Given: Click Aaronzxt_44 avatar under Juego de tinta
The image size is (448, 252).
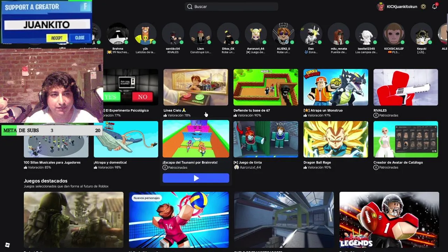Looking at the screenshot, I should pyautogui.click(x=236, y=167).
